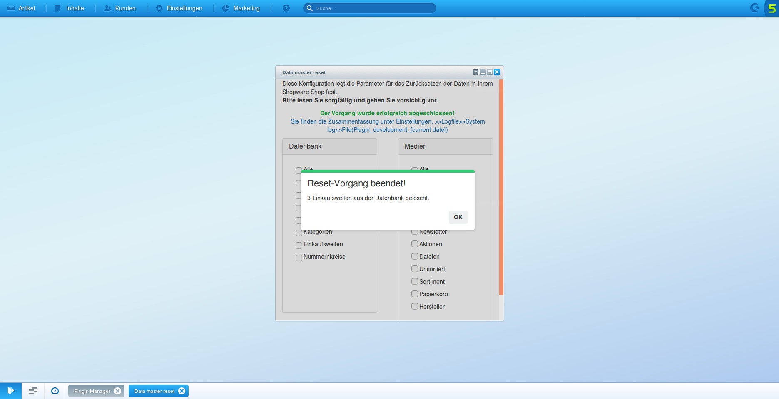The height and width of the screenshot is (399, 779).
Task: Click the logout icon in the bottom bar
Action: tap(11, 391)
